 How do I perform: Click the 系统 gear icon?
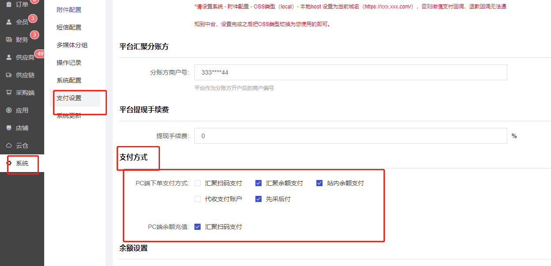tap(9, 163)
